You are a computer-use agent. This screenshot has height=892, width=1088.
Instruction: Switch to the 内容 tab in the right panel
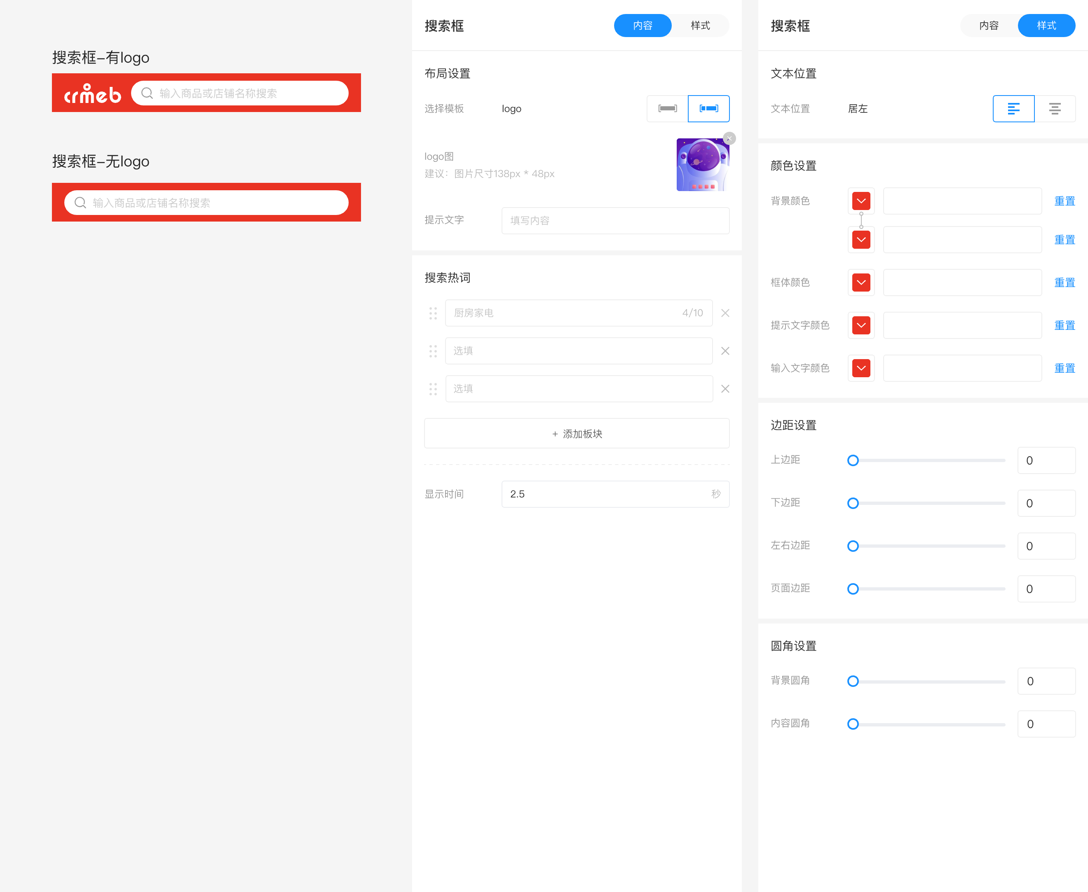click(989, 25)
